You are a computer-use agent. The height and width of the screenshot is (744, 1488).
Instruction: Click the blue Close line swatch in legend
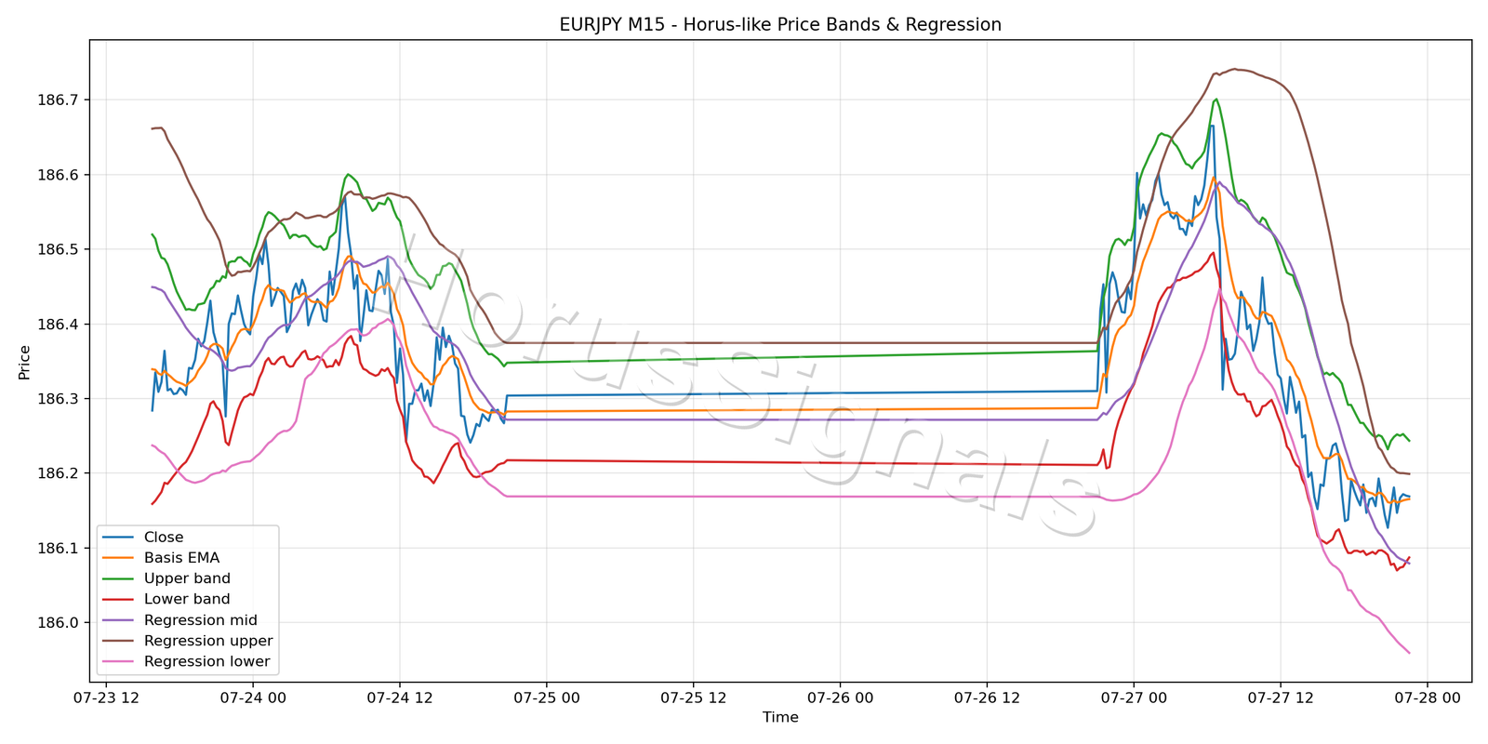[118, 538]
